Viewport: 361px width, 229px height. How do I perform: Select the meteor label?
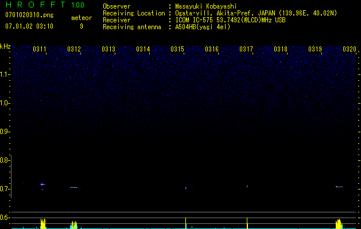point(81,18)
